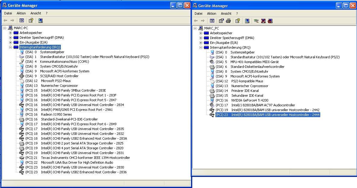
Task: Click the back arrow in right window toolbar
Action: pos(196,21)
